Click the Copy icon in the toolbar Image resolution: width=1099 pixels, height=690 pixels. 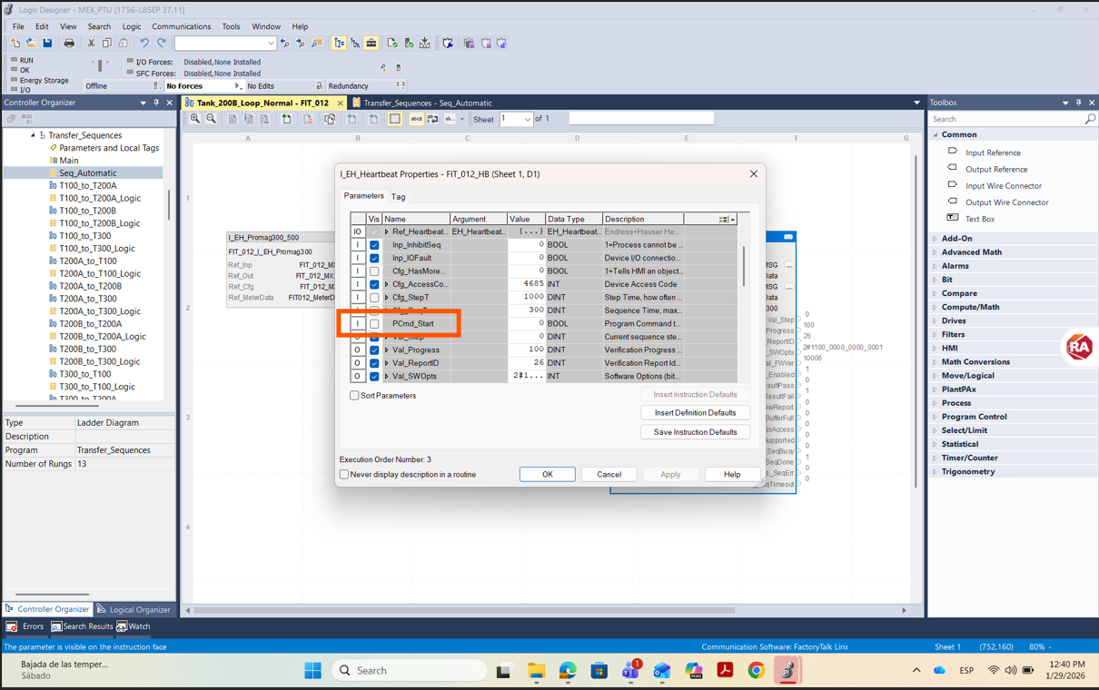107,43
